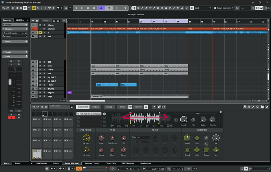Viewport: 271px width, 172px height.
Task: Click the Pad FX button
Action: (95, 107)
